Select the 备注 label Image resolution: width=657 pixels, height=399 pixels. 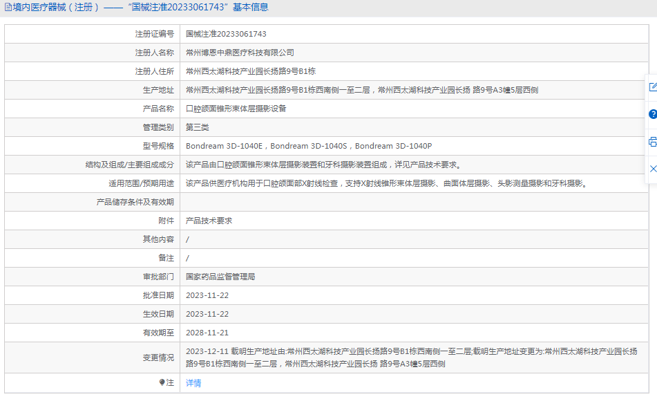(x=166, y=258)
